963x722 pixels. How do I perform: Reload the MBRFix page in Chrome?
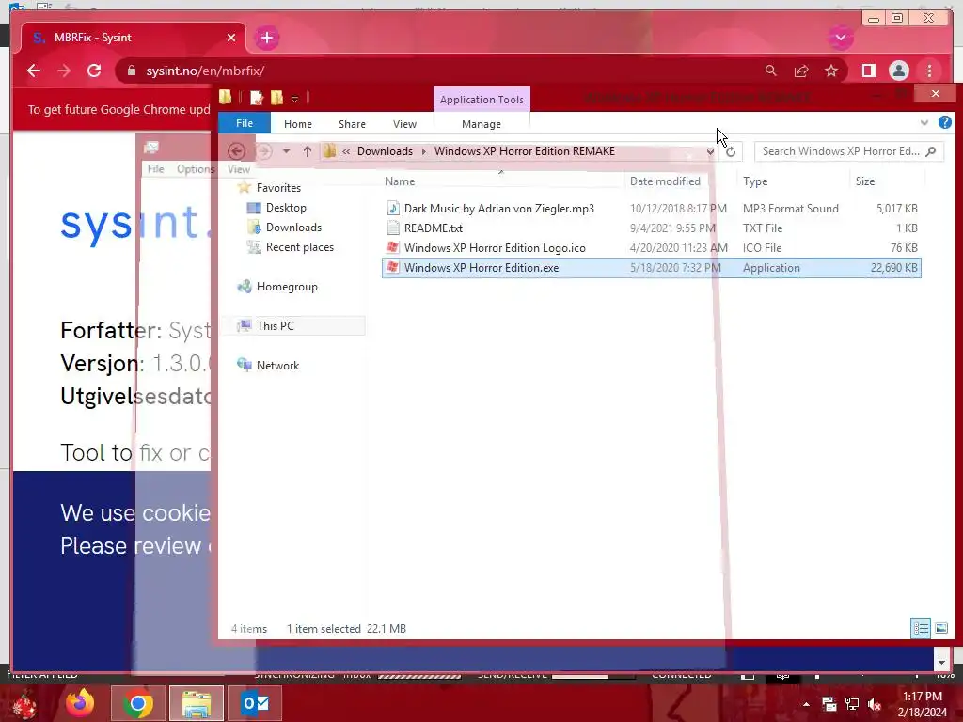point(94,71)
